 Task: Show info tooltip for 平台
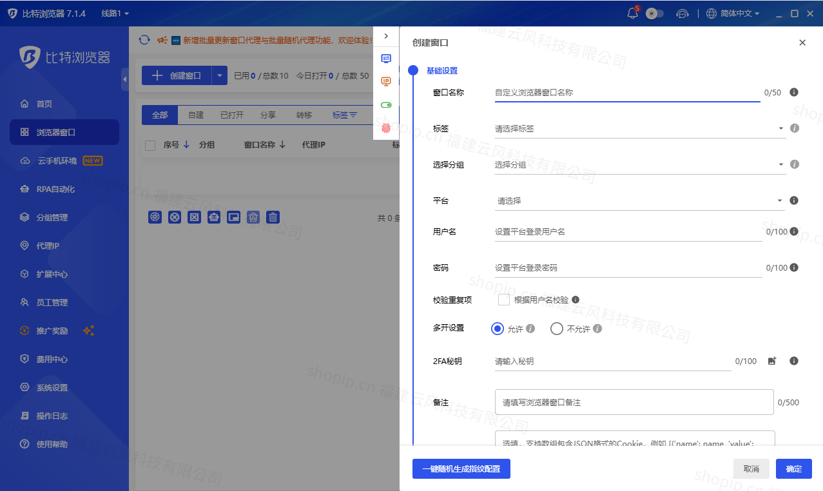point(794,200)
